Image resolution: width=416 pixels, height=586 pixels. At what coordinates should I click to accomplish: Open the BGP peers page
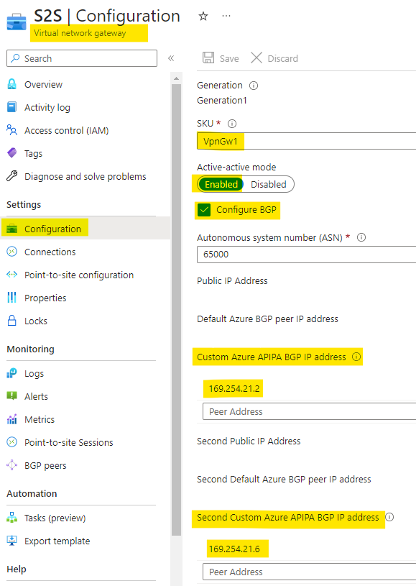click(x=45, y=466)
